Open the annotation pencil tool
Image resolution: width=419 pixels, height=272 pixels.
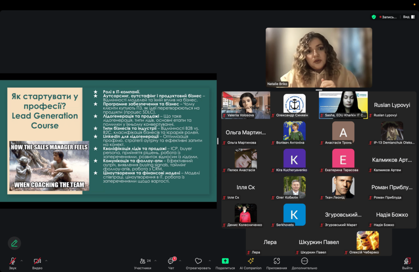14,243
